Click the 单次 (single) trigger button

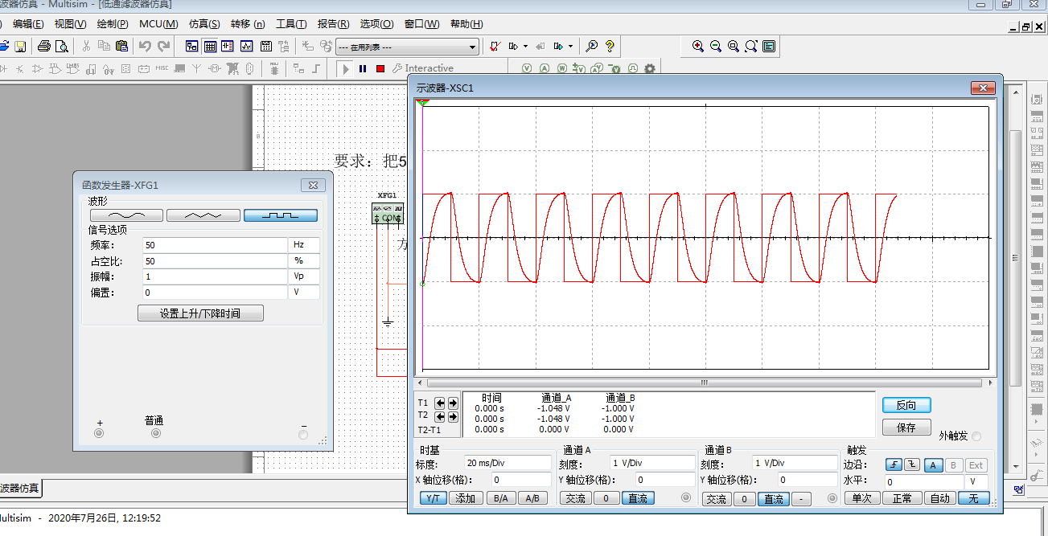pyautogui.click(x=861, y=498)
